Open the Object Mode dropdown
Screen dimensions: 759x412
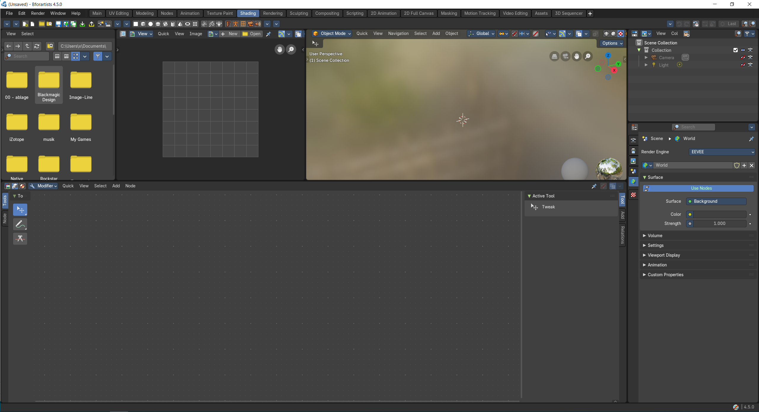(332, 34)
